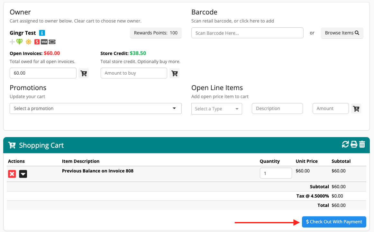Screen dimensions: 374x232
Task: Click the Gingr Test owner name
Action: (23, 33)
